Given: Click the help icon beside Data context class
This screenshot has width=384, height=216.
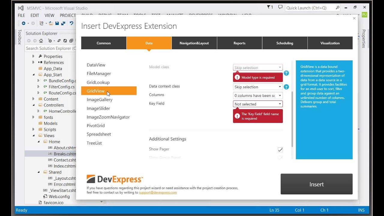Looking at the screenshot, I should click(286, 87).
